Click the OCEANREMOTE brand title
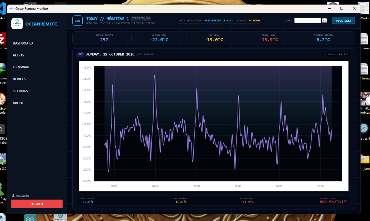This screenshot has height=221, width=370. click(x=41, y=24)
